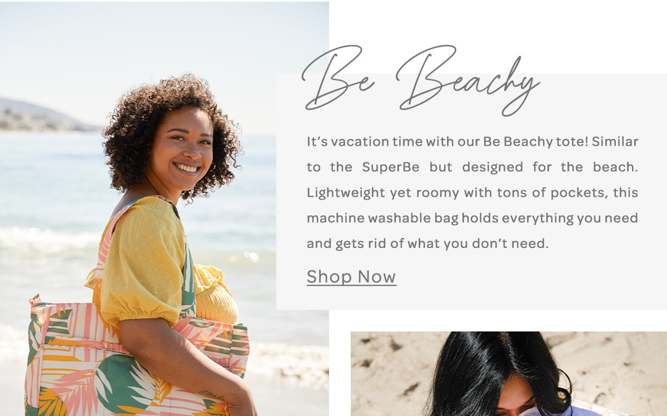
Task: Select the vacation description paragraph
Action: click(472, 192)
